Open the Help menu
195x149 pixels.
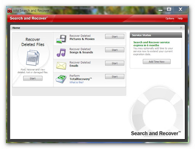(x=180, y=19)
